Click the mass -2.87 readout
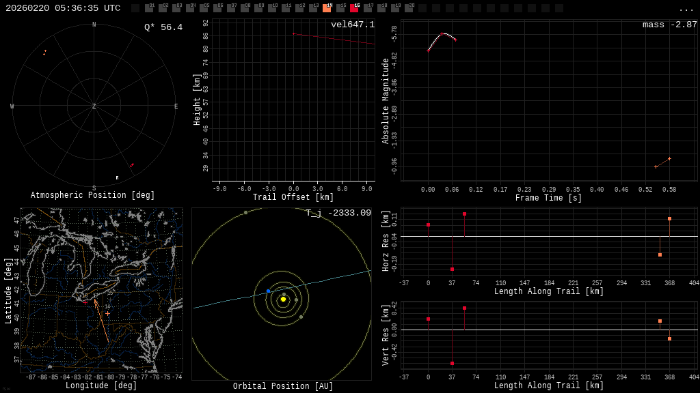The width and height of the screenshot is (700, 393). pyautogui.click(x=670, y=25)
